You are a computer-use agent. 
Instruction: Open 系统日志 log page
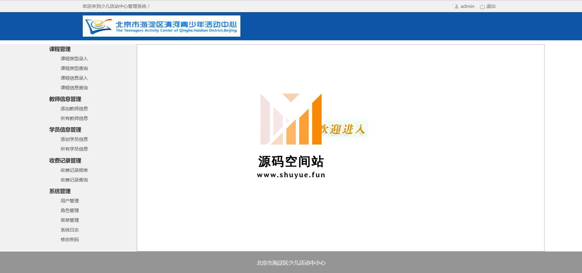70,230
